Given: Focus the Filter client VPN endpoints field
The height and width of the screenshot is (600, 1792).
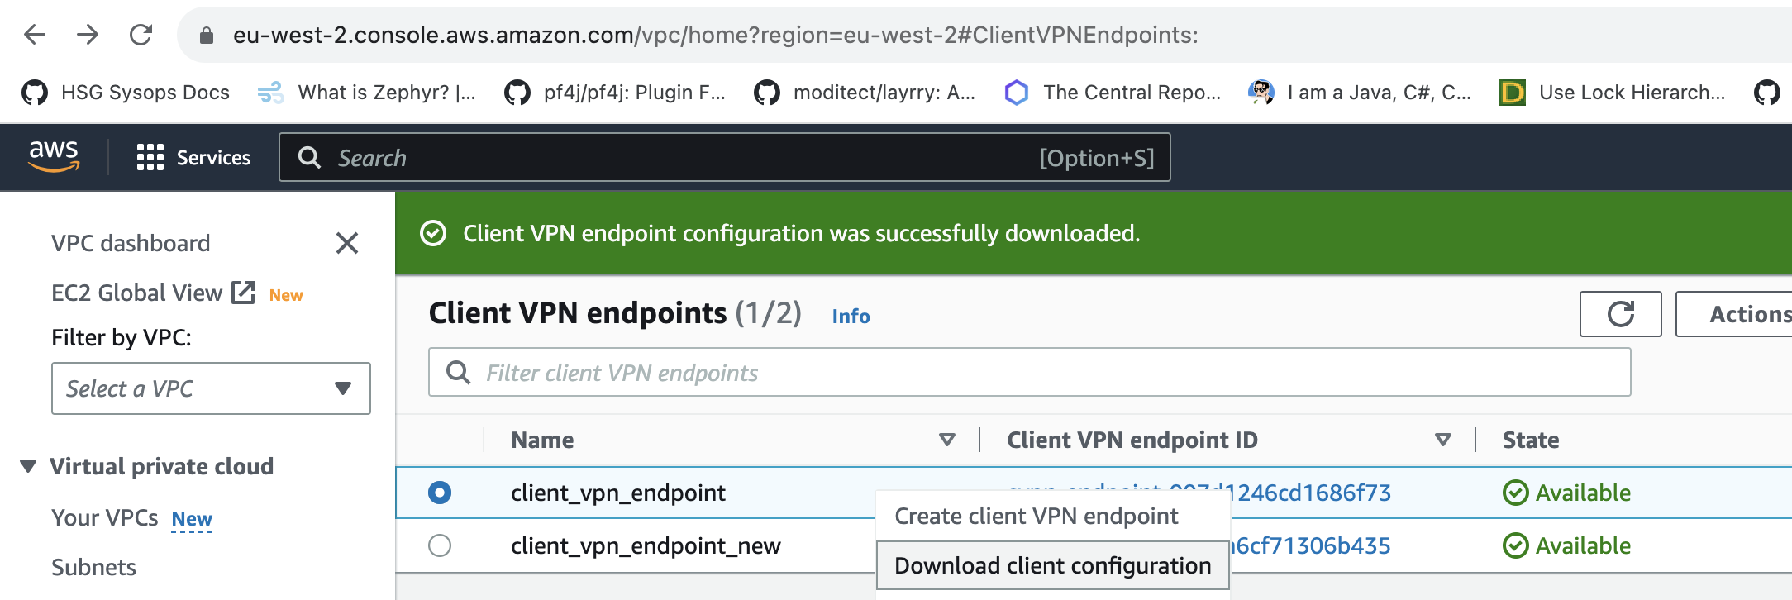Looking at the screenshot, I should tap(1029, 373).
